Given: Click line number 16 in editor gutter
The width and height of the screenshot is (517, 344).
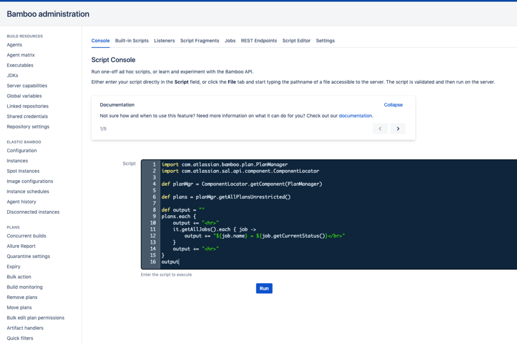Looking at the screenshot, I should coord(153,262).
